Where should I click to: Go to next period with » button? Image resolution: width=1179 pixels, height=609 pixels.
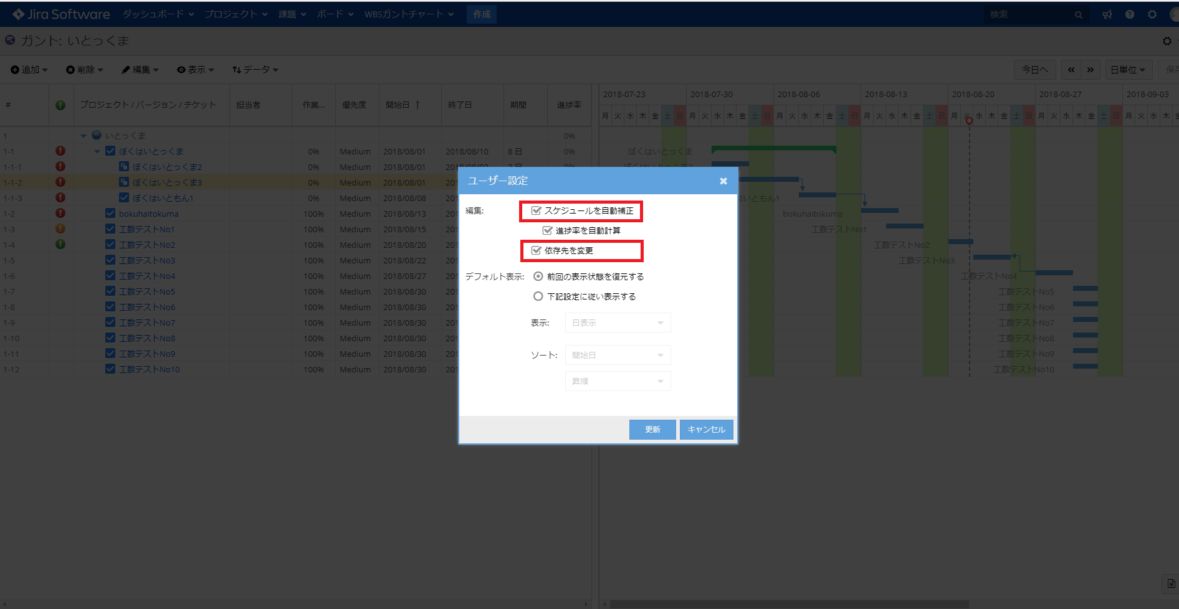coord(1091,70)
